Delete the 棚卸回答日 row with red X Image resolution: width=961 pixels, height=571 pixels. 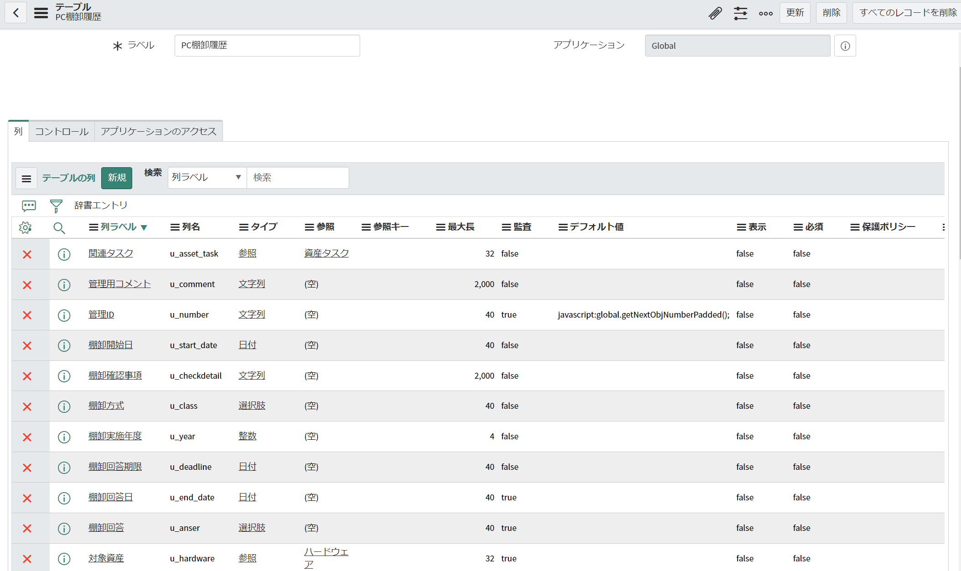(27, 498)
